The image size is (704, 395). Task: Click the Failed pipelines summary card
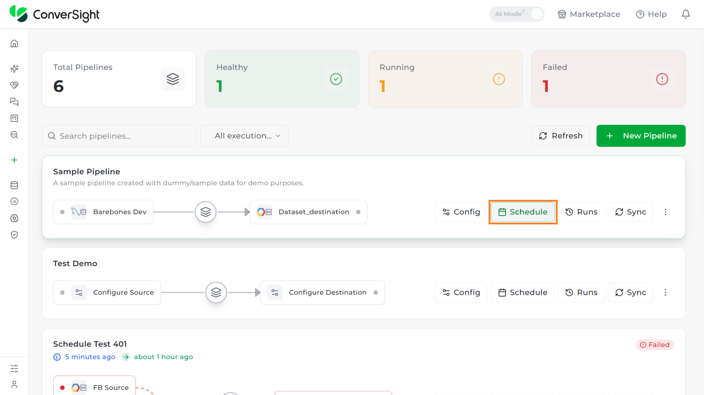[608, 79]
